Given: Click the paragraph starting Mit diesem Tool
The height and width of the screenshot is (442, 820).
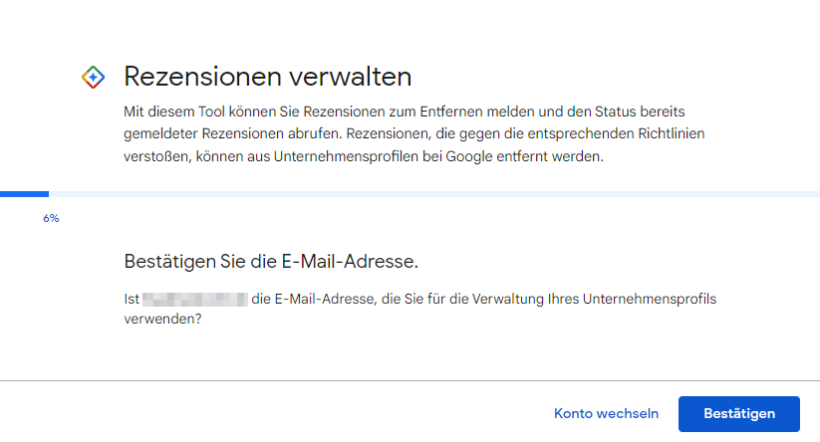Looking at the screenshot, I should [x=414, y=133].
